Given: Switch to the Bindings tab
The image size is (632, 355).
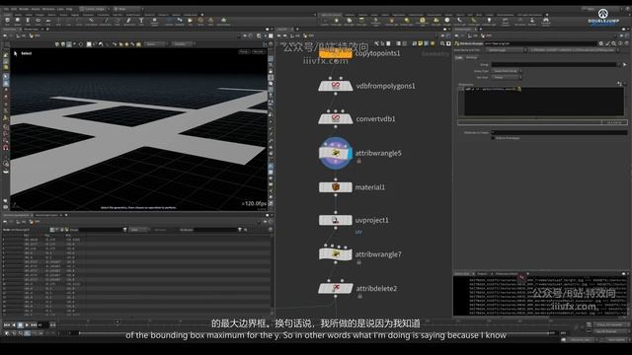Looking at the screenshot, I should coord(471,57).
